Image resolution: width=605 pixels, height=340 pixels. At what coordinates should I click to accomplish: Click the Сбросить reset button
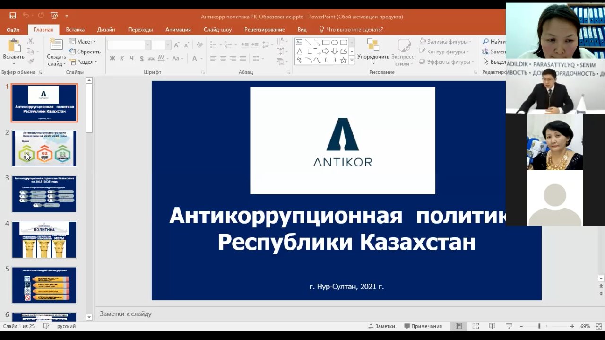[85, 52]
